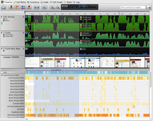Click the green User series swatch

(x=4, y=19)
